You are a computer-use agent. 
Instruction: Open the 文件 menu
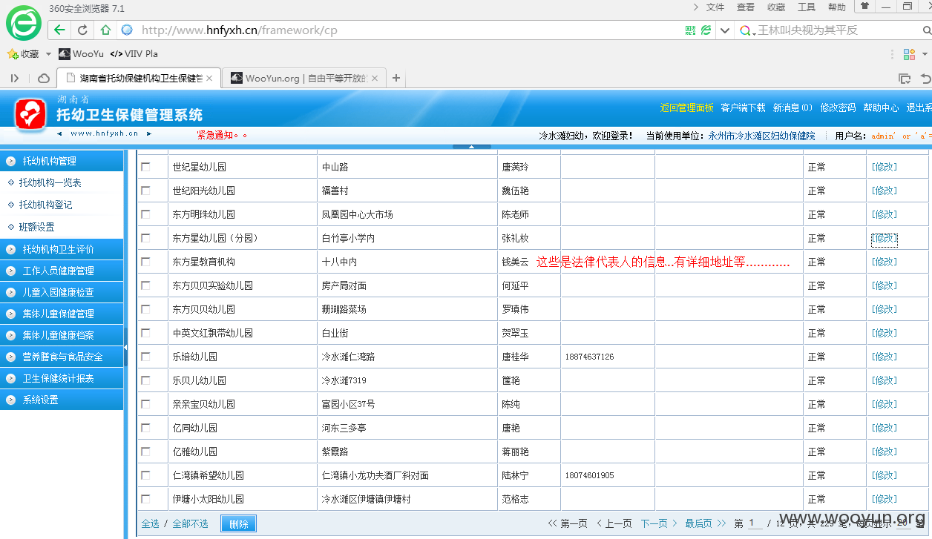(x=715, y=7)
